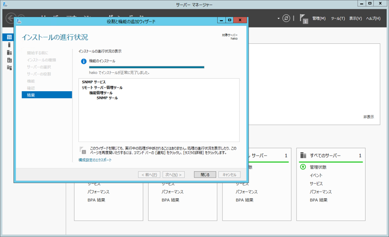
Task: Click the 確認 wizard step
Action: pyautogui.click(x=31, y=88)
